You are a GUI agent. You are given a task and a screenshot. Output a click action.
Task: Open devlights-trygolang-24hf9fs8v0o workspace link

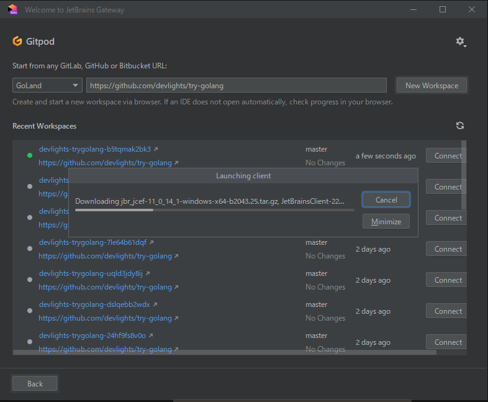click(x=93, y=336)
